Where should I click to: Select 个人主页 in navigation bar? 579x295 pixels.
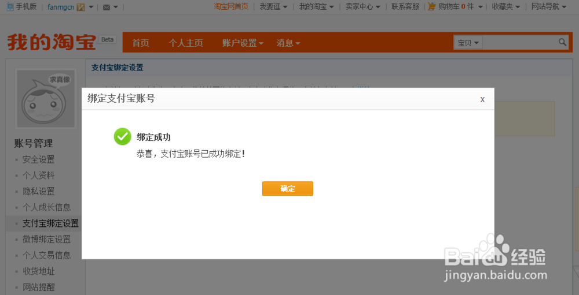[x=186, y=43]
